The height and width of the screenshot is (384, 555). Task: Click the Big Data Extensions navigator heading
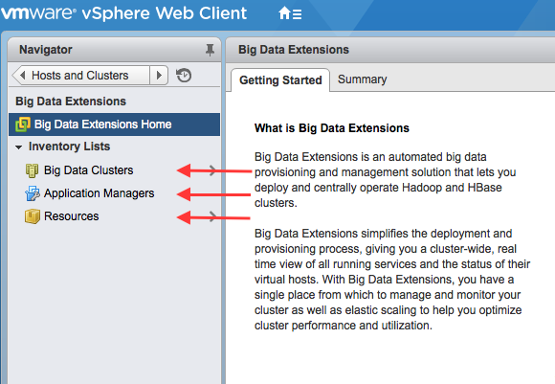click(x=71, y=102)
